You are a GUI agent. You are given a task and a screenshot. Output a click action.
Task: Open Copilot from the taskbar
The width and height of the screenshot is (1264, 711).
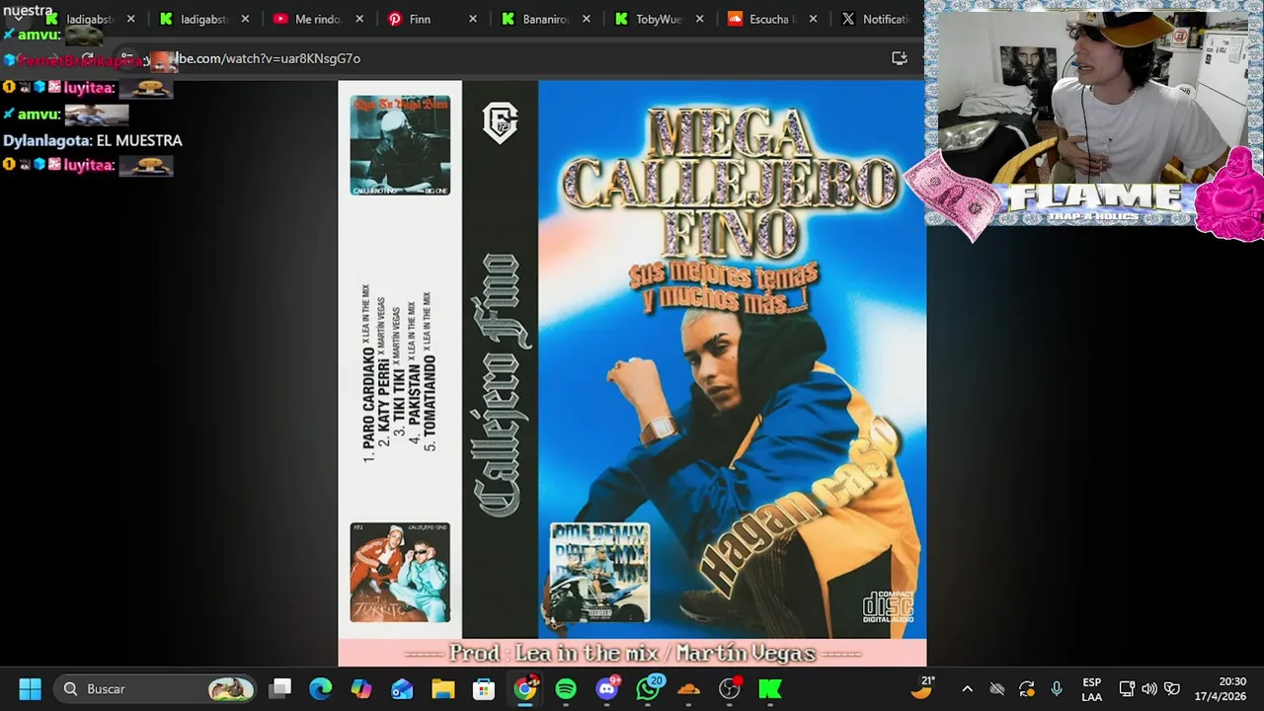click(x=361, y=688)
